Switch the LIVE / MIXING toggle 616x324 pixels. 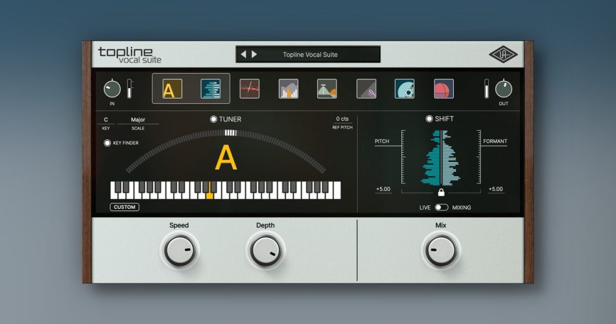pyautogui.click(x=441, y=207)
